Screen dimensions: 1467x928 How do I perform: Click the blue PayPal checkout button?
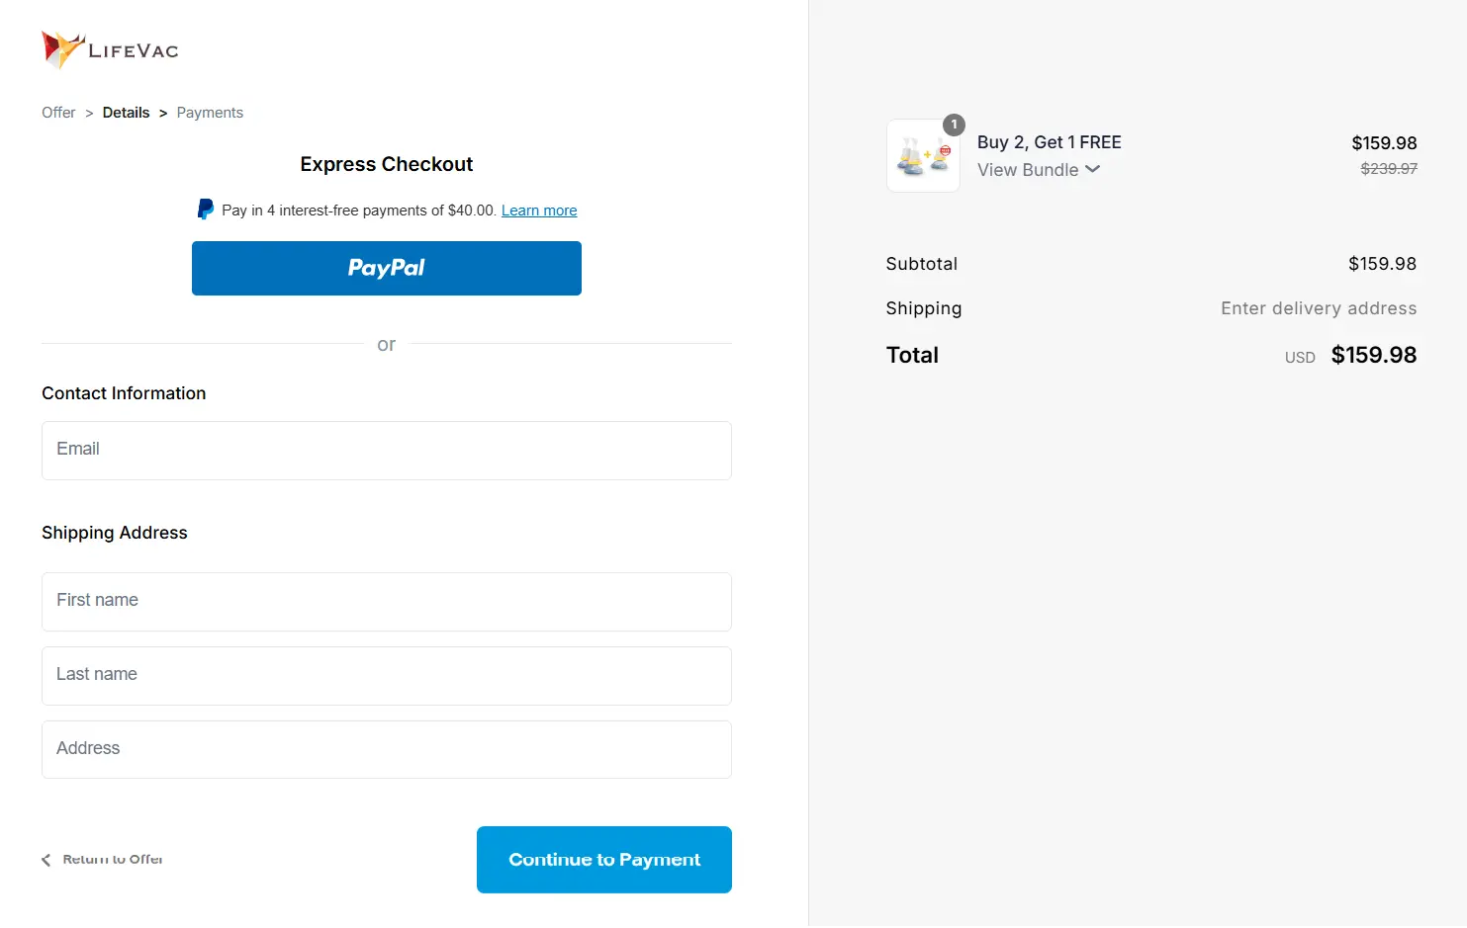[386, 268]
